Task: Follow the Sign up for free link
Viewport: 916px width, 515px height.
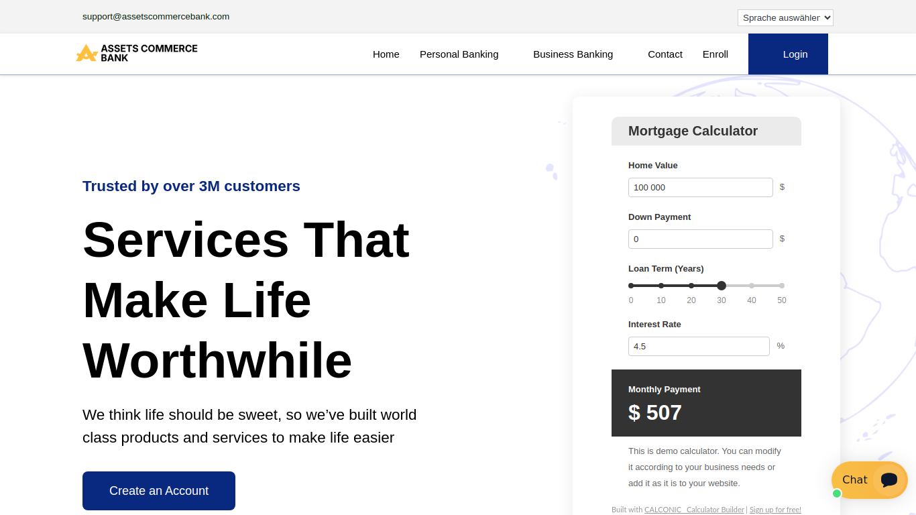Action: coord(775,510)
